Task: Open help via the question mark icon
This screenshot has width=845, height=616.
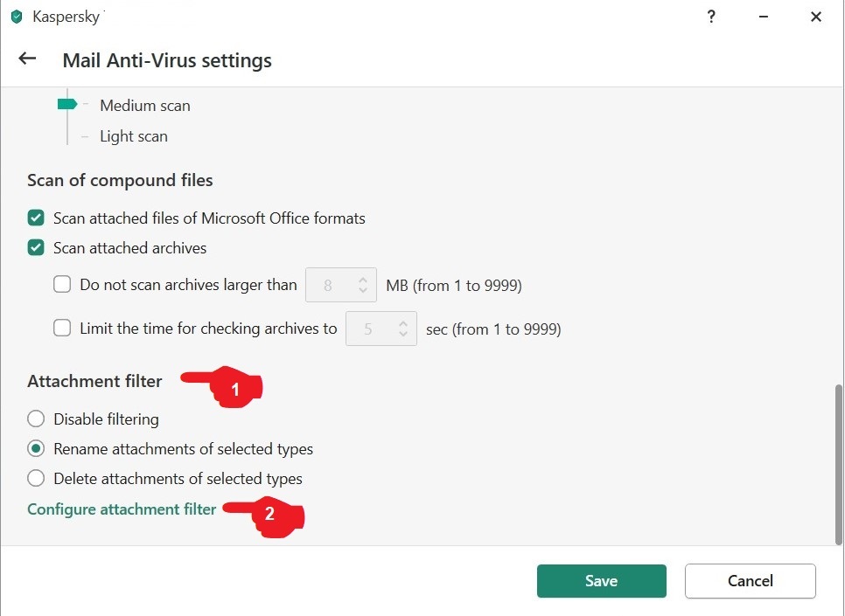Action: pos(711,17)
